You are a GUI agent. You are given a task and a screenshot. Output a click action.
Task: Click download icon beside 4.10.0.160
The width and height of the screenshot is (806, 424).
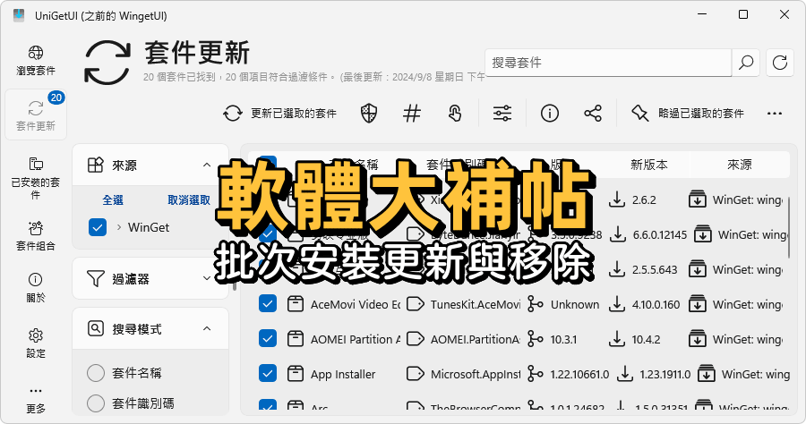(617, 304)
